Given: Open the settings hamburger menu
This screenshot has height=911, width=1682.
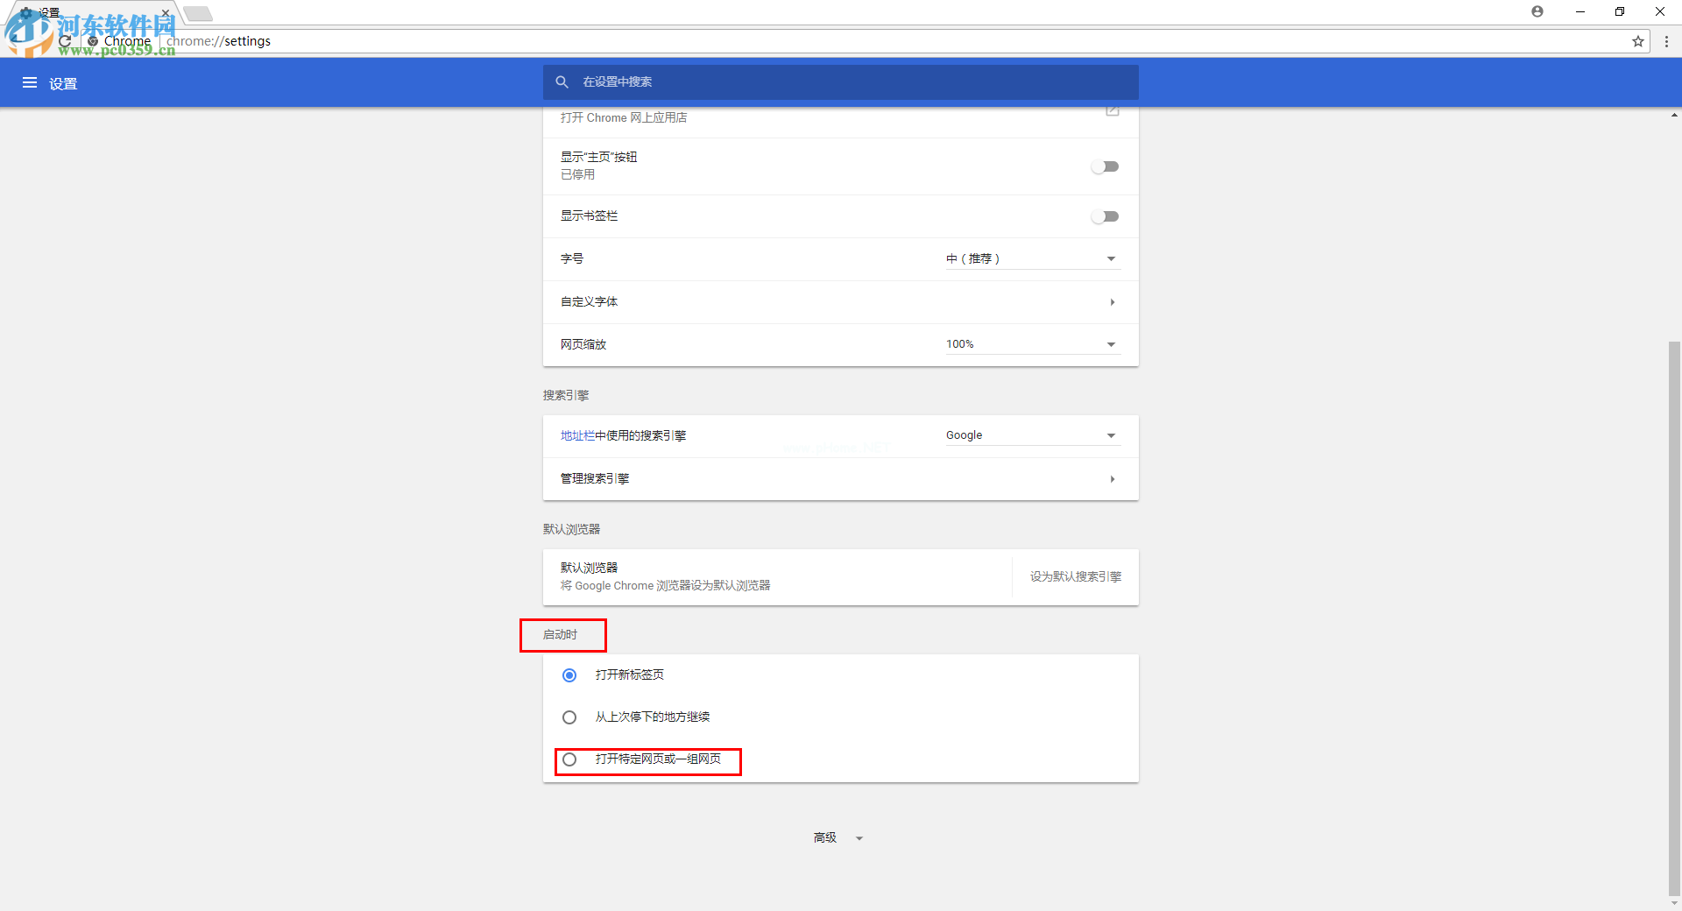Looking at the screenshot, I should tap(30, 82).
